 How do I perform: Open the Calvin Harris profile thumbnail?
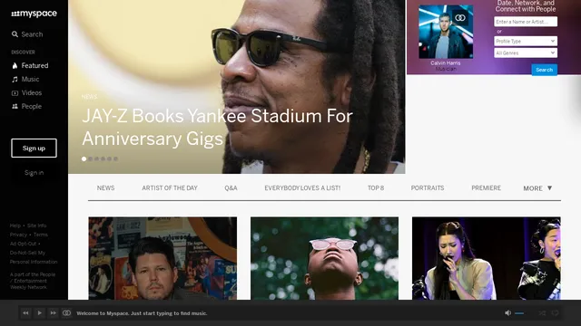point(446,32)
